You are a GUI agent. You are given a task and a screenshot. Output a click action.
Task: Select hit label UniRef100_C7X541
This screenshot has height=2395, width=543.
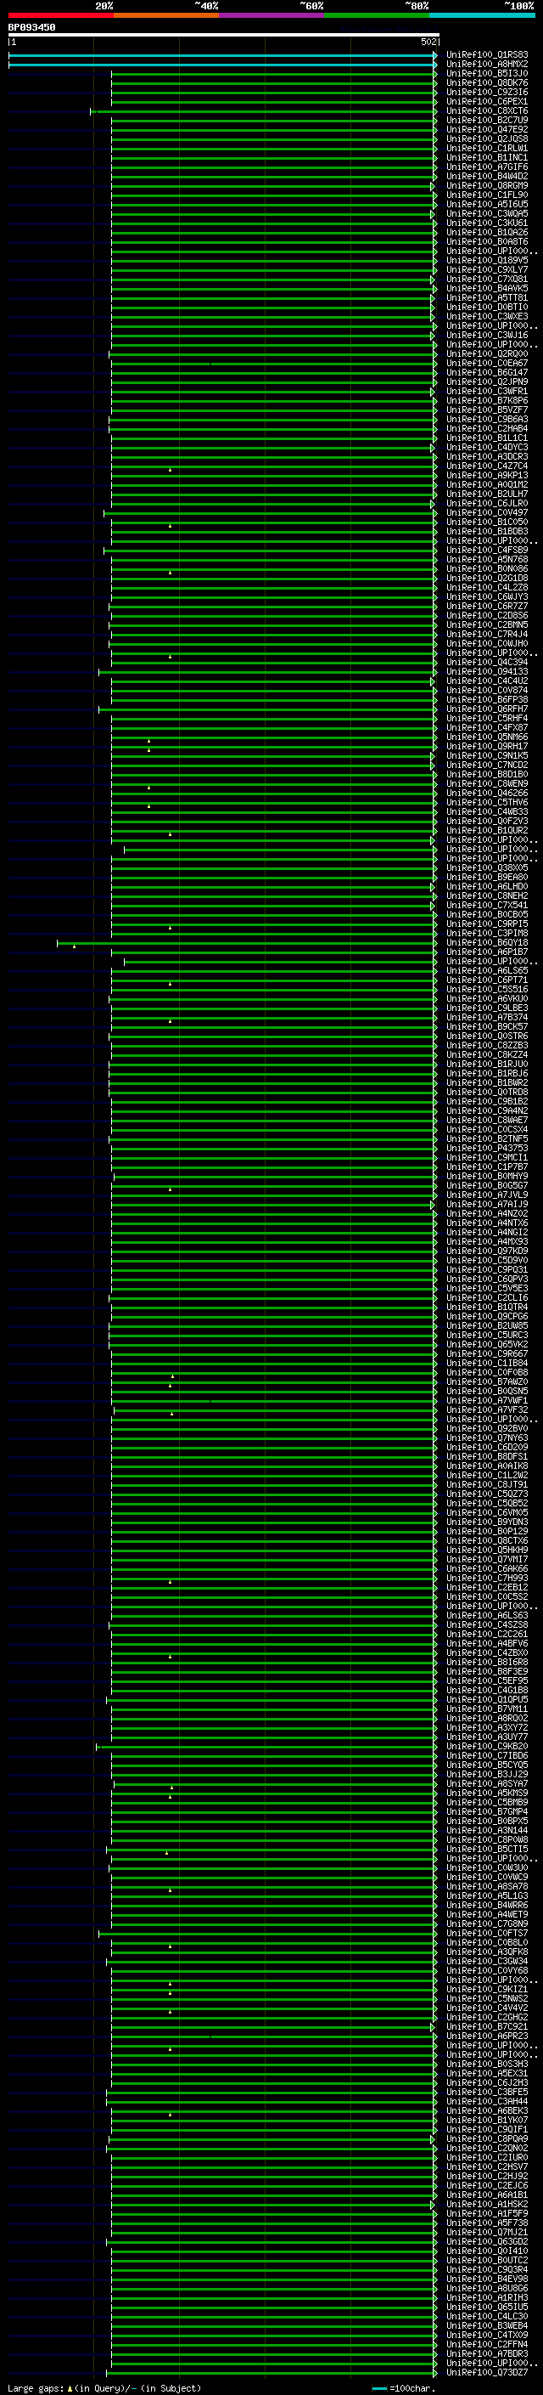486,905
